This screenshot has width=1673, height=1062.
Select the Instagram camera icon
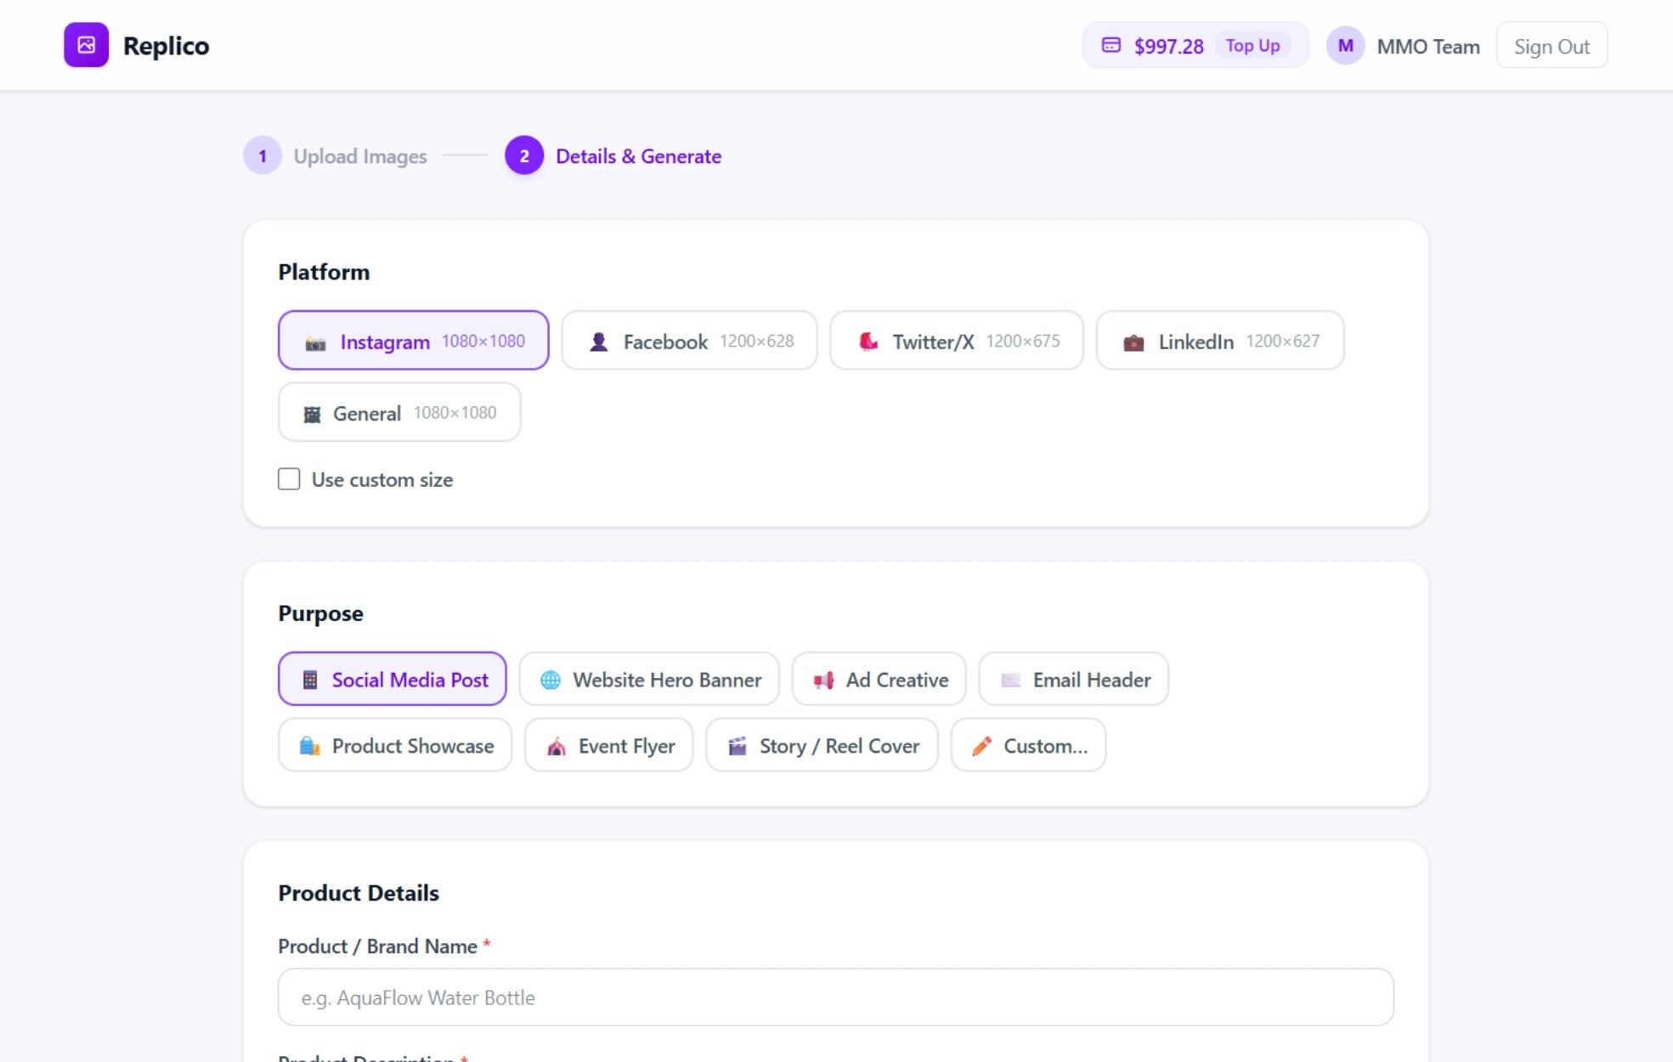pos(315,342)
